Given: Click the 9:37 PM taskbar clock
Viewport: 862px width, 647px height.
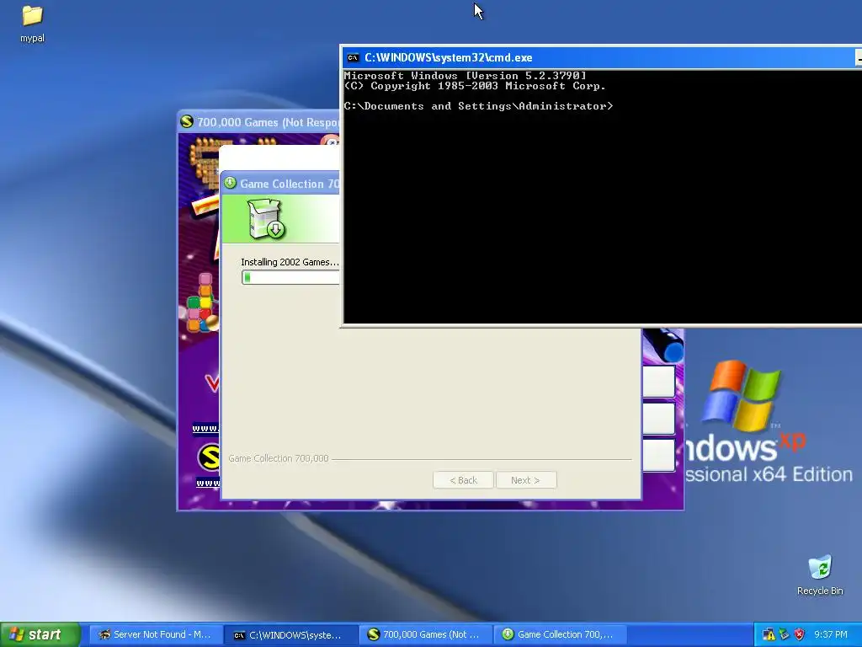Looking at the screenshot, I should tap(831, 634).
